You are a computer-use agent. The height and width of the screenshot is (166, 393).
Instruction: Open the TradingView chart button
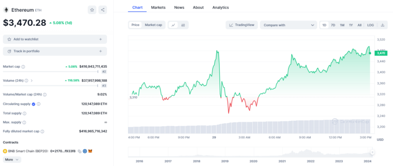click(242, 25)
